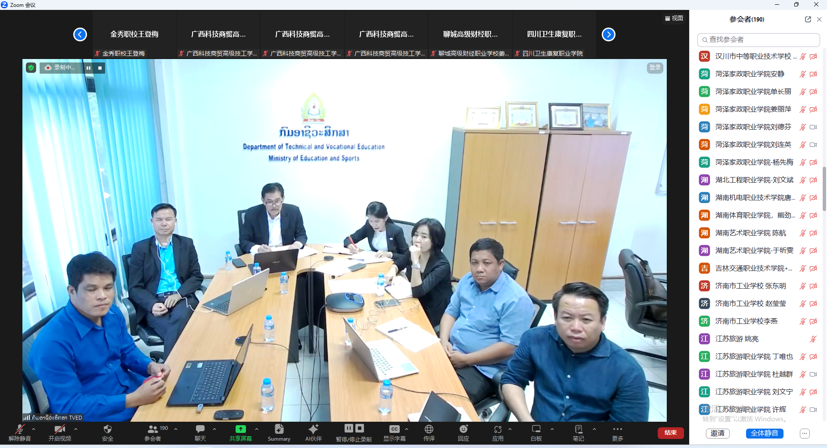
Task: Open the Summary tool
Action: [279, 429]
